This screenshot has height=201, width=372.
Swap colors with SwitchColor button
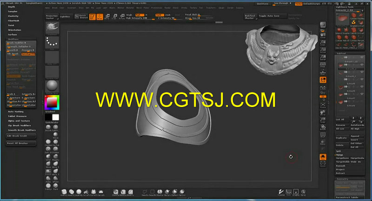52,123
